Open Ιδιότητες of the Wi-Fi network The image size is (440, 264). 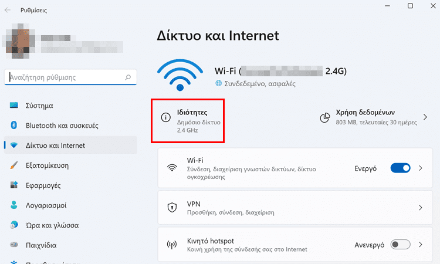(x=188, y=121)
